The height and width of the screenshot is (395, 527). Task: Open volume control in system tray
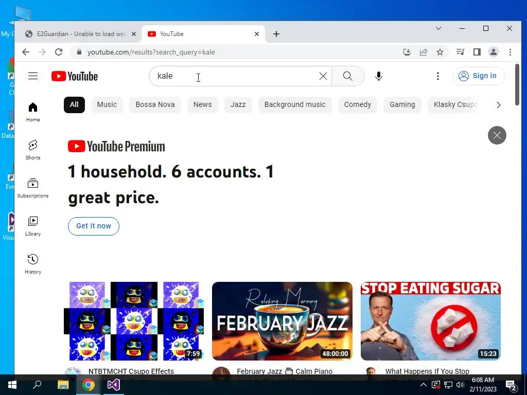pos(460,385)
